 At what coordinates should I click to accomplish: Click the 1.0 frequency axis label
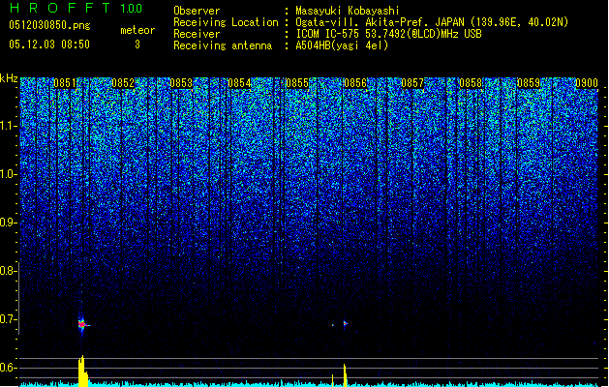[x=8, y=174]
